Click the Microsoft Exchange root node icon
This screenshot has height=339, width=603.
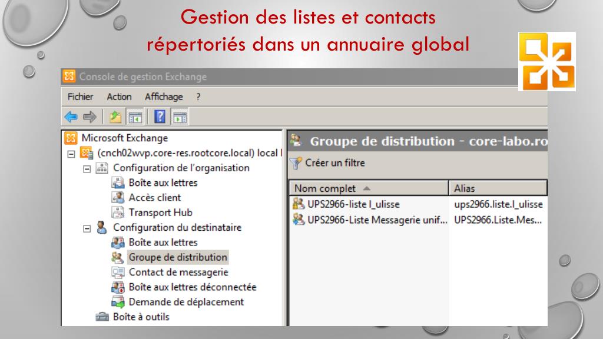click(71, 138)
